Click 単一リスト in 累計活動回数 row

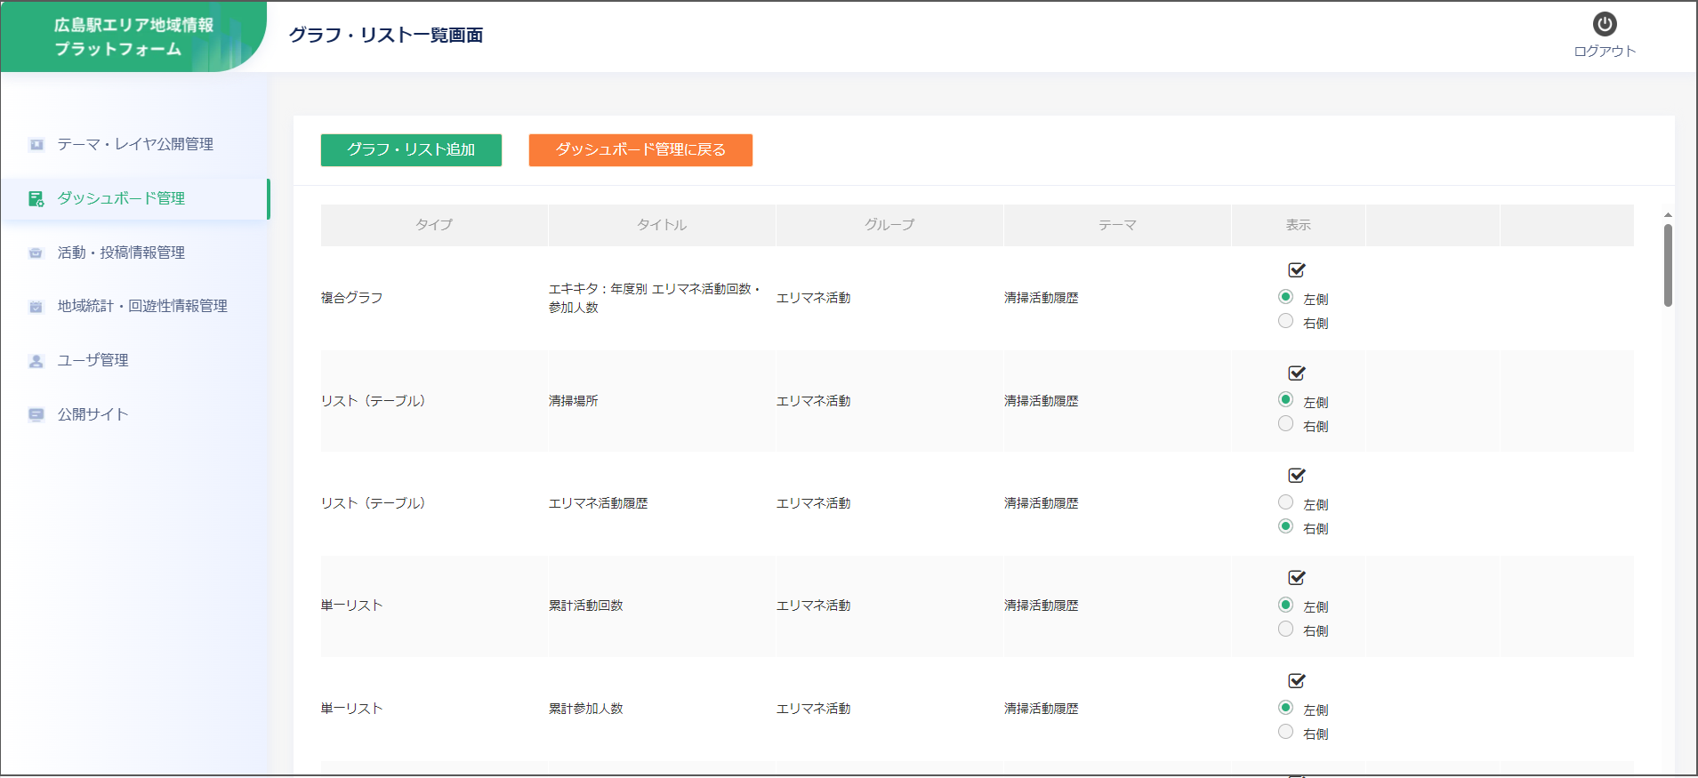coord(352,606)
